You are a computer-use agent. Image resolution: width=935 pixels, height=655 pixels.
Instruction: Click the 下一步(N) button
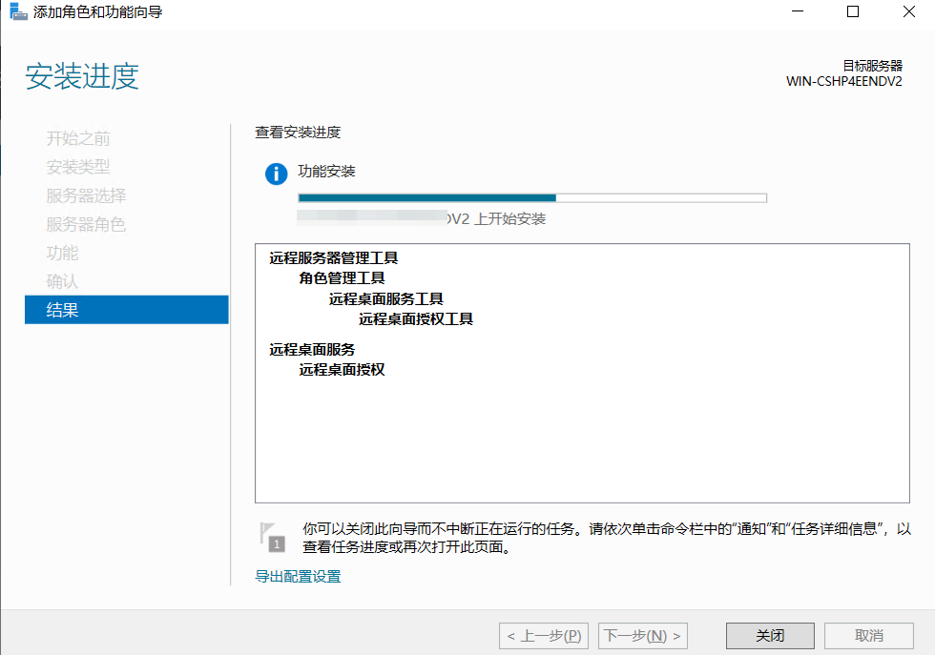(x=643, y=635)
